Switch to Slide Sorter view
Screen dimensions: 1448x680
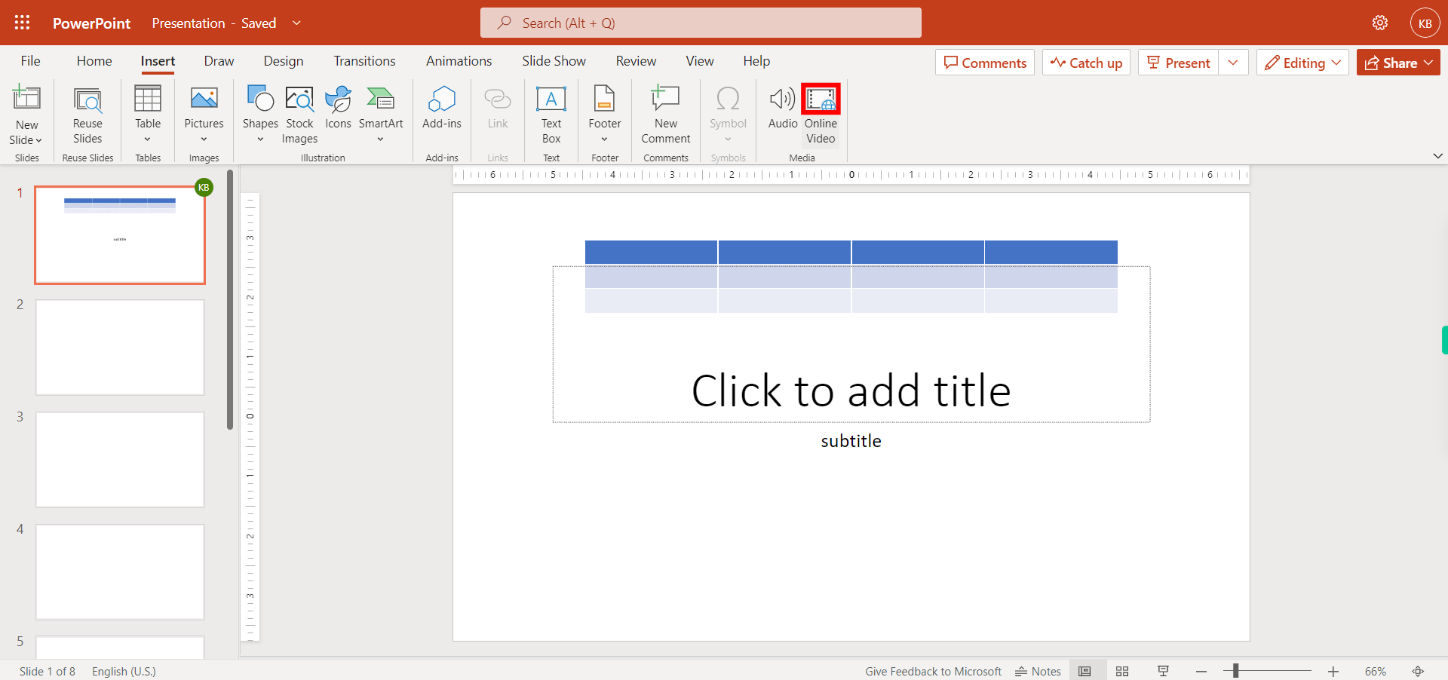tap(1122, 671)
